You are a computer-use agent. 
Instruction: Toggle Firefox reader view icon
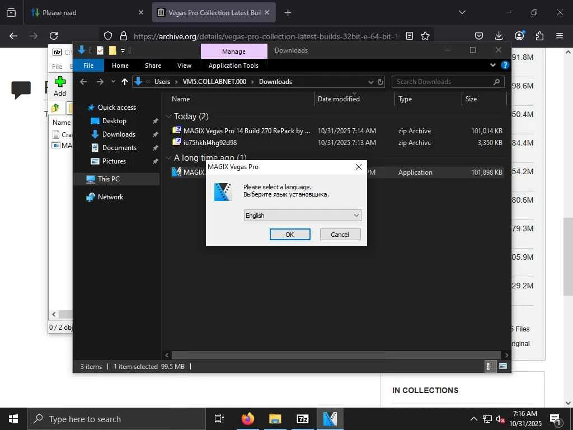[410, 36]
